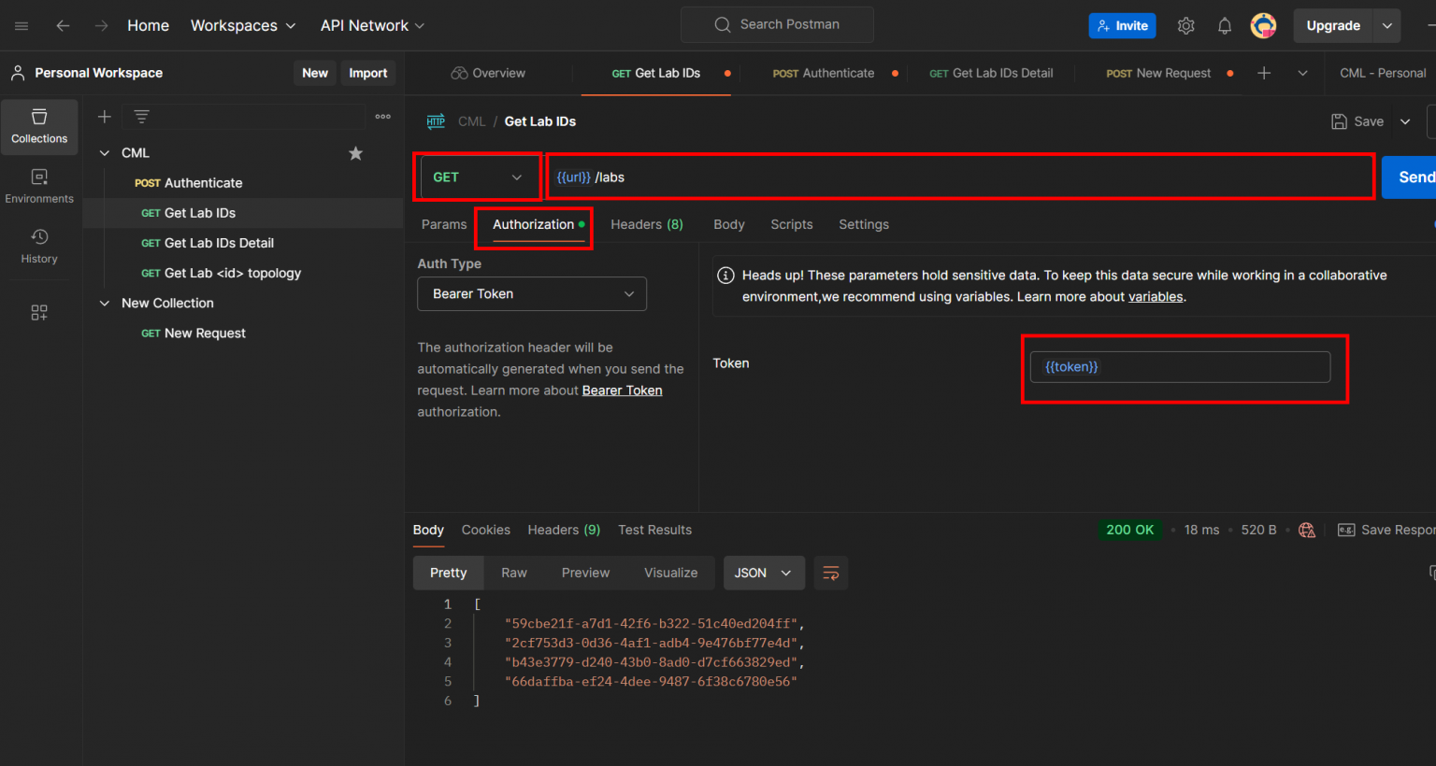Open the JSON response format dropdown
The image size is (1436, 766).
click(x=763, y=573)
